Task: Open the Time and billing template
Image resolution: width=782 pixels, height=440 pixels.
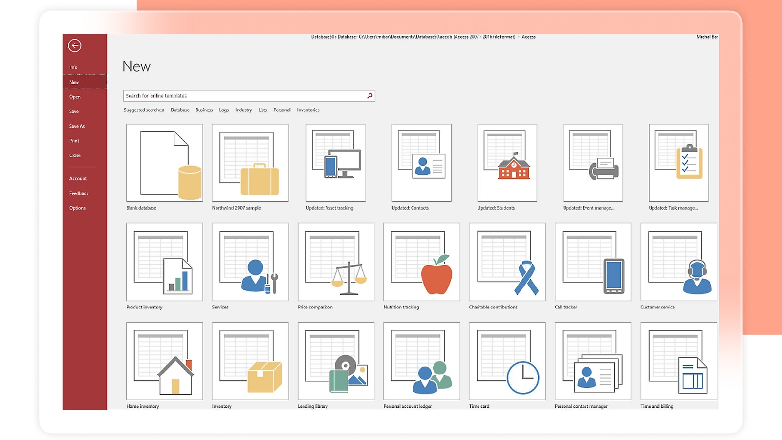Action: [x=679, y=361]
